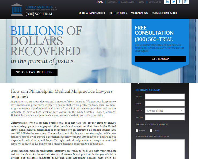Open the Contact Us menu item

(155, 2)
